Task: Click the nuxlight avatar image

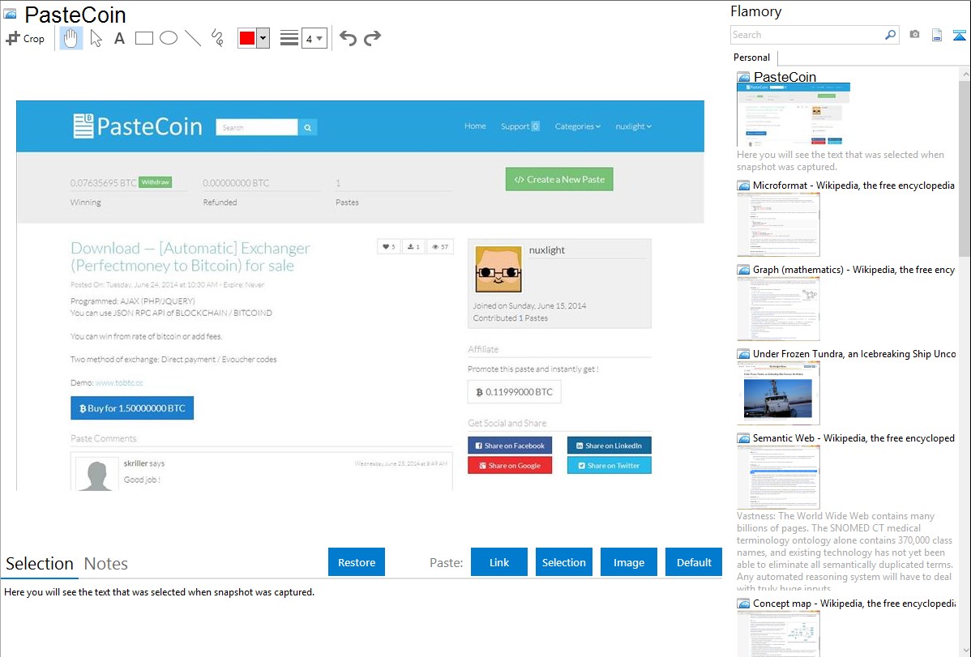Action: [x=498, y=269]
